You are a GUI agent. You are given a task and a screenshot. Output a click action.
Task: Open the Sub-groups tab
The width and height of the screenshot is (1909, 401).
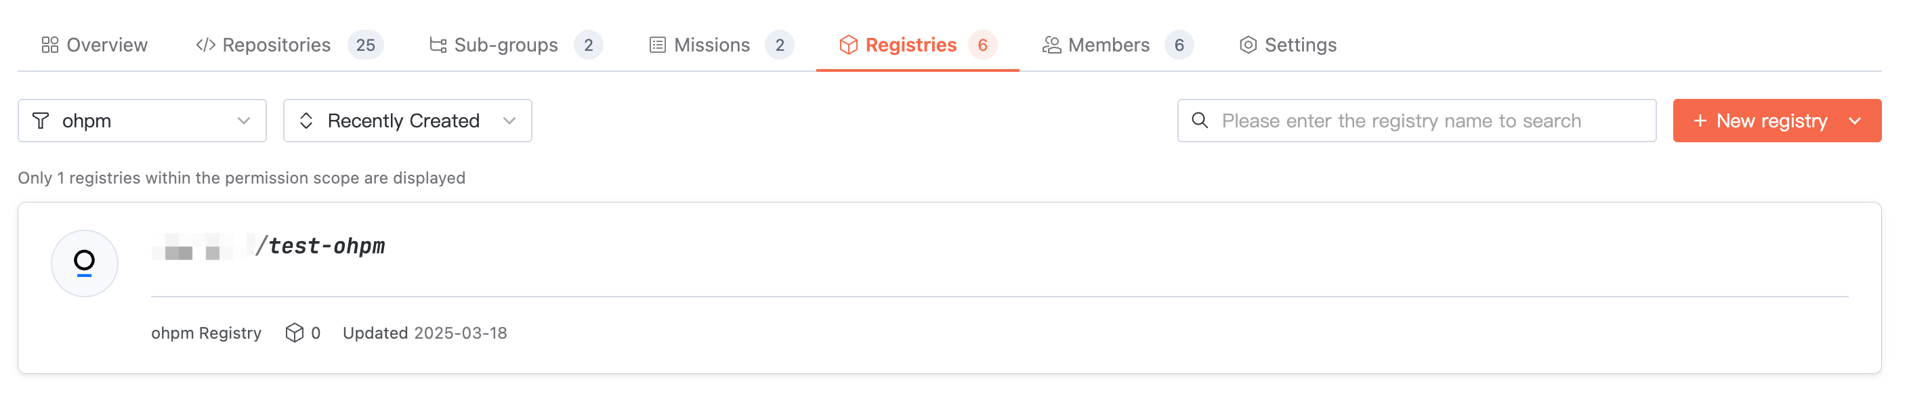505,45
